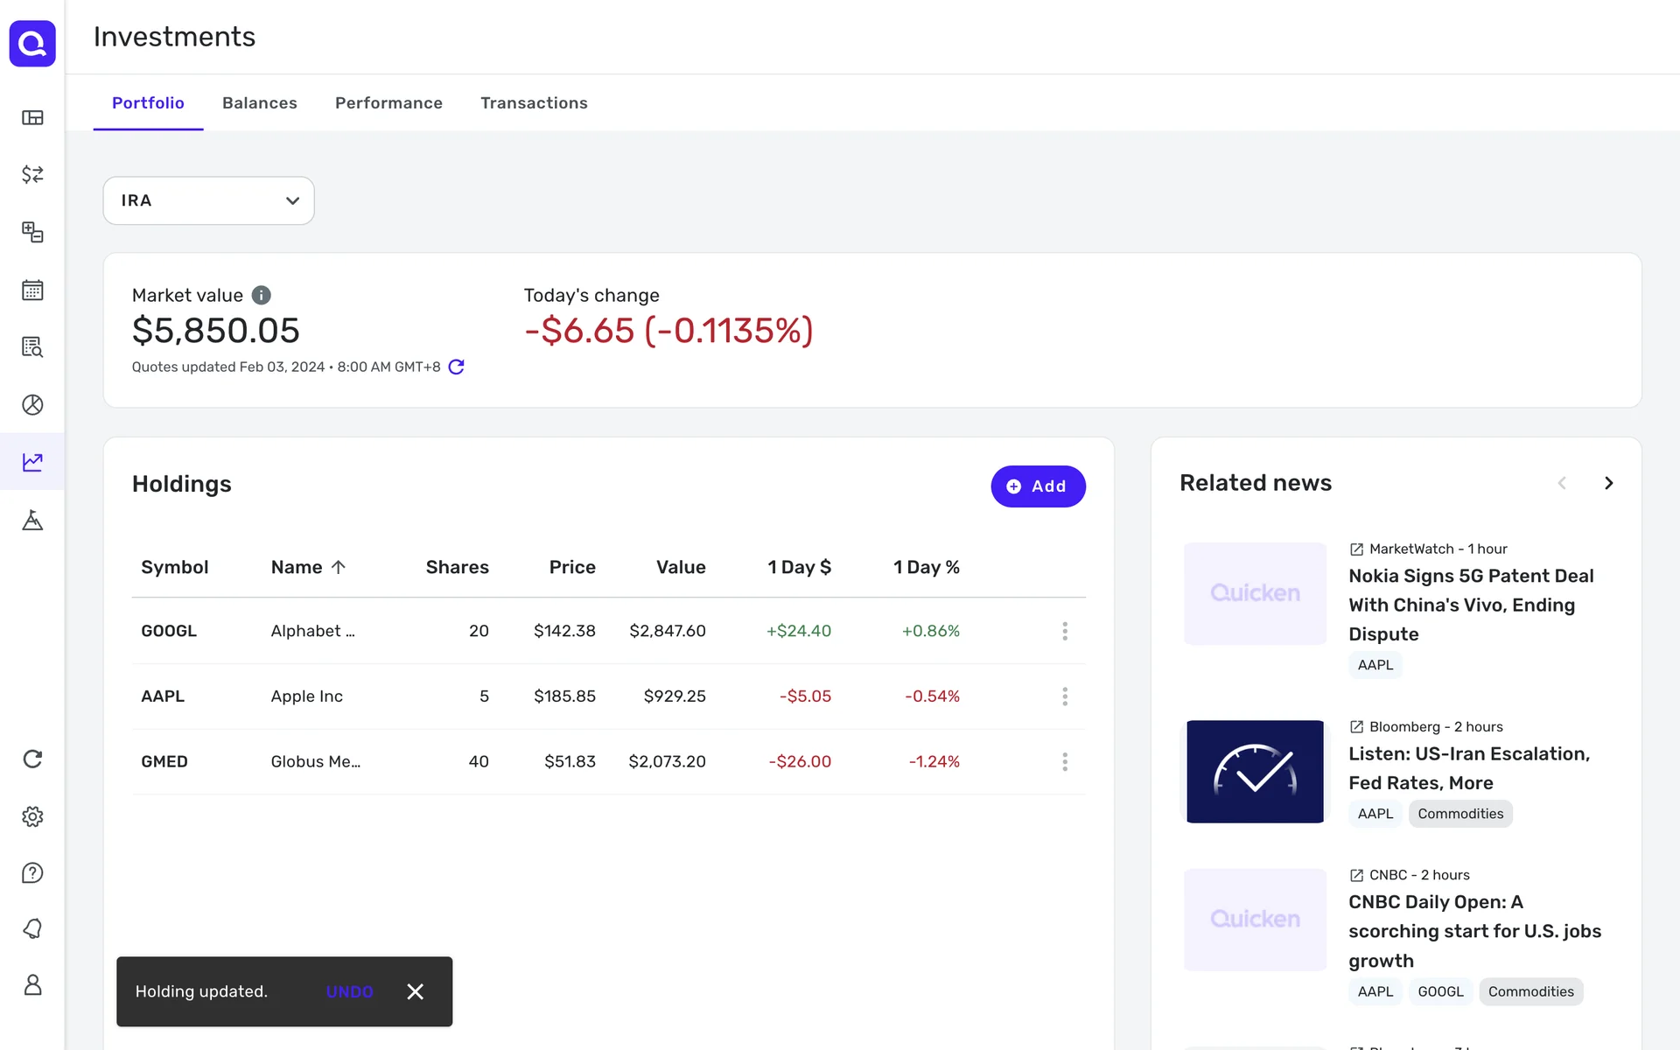Open the Bloomberg news thumbnail

click(x=1255, y=771)
